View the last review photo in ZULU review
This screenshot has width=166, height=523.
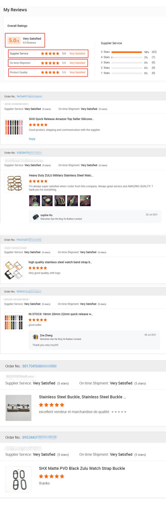point(85,201)
